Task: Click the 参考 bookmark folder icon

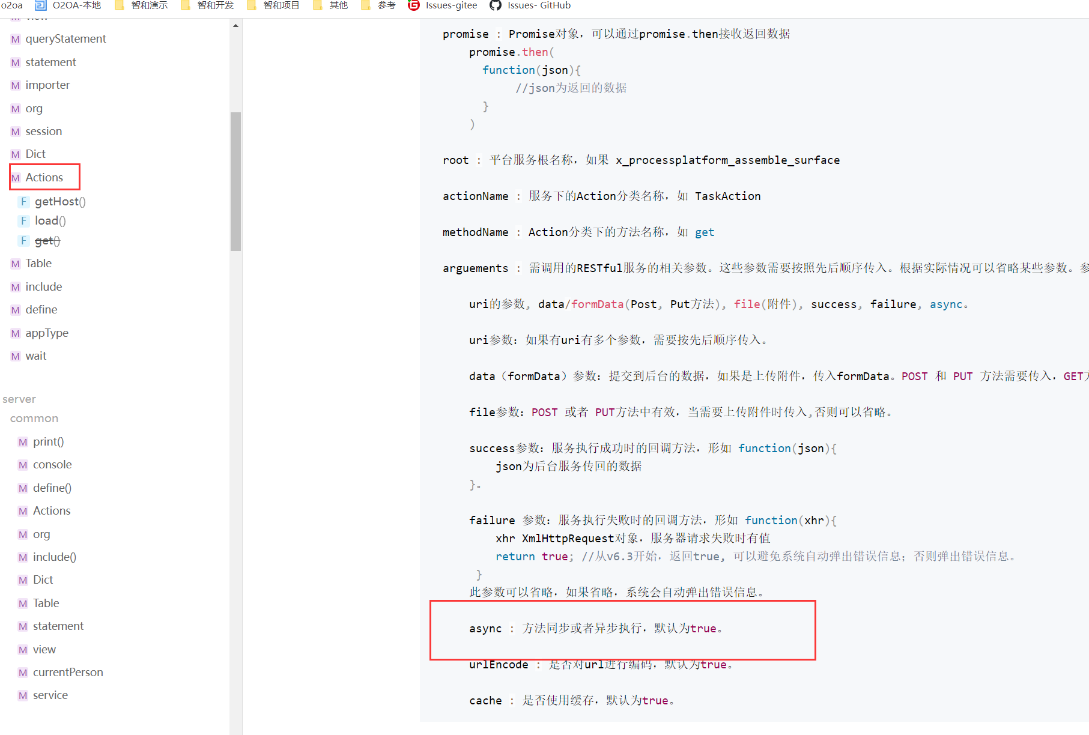Action: pyautogui.click(x=365, y=5)
